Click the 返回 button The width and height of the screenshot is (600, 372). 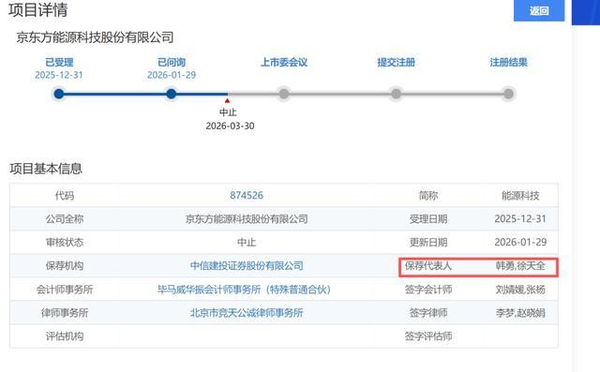coord(539,10)
